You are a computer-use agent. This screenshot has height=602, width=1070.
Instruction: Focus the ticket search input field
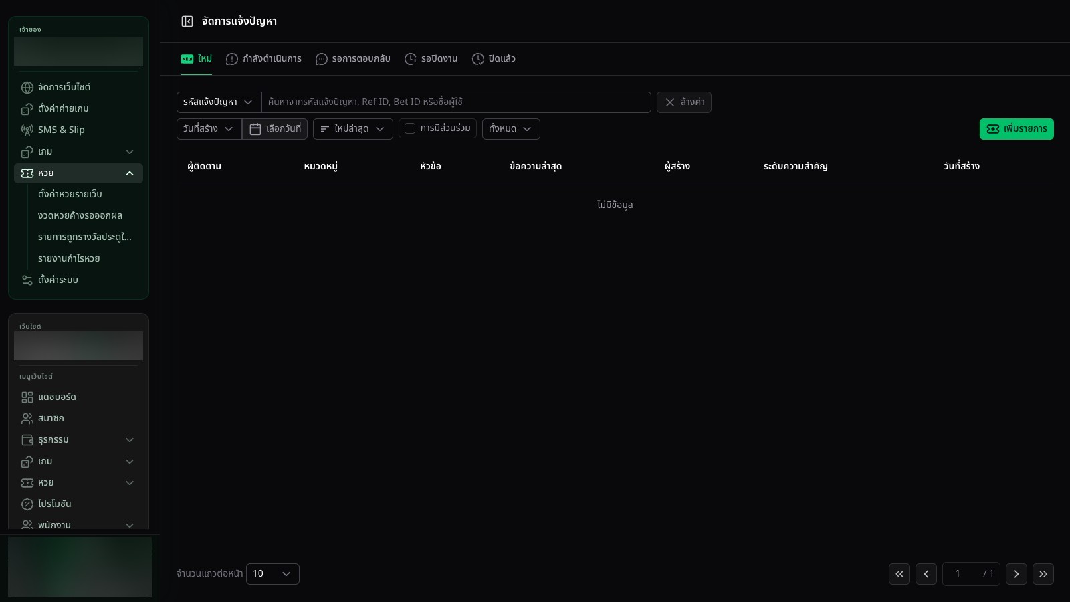456,102
